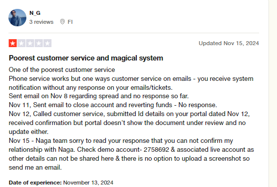Click the 'Nov 11, Sent email to close account' line
The image size is (277, 187).
click(x=113, y=105)
